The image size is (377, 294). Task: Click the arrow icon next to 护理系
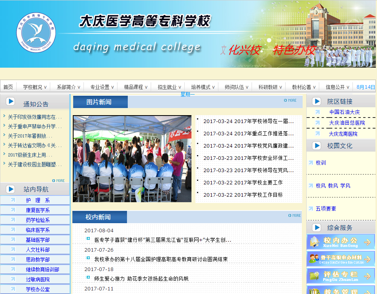[x=13, y=200]
